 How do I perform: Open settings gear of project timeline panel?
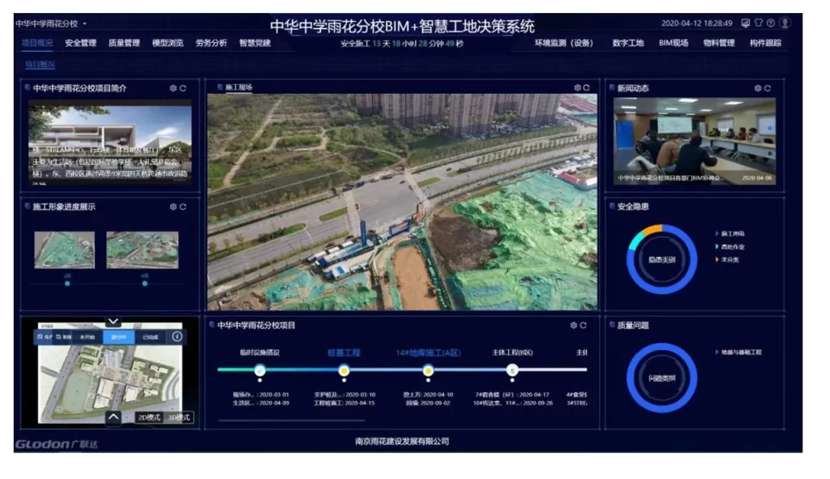tap(573, 326)
